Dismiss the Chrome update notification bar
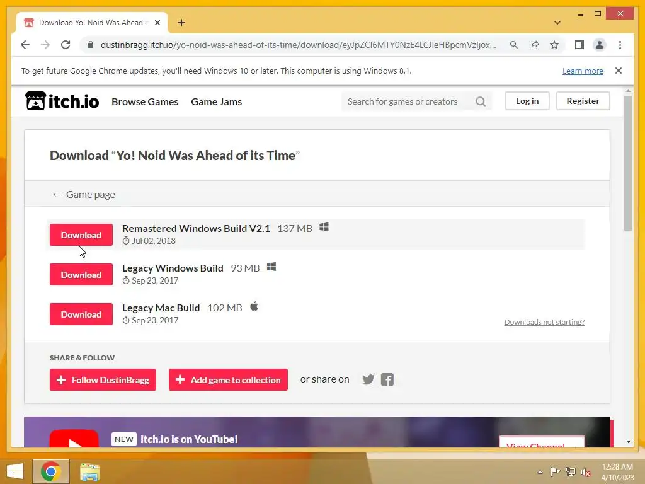645x484 pixels. 619,71
